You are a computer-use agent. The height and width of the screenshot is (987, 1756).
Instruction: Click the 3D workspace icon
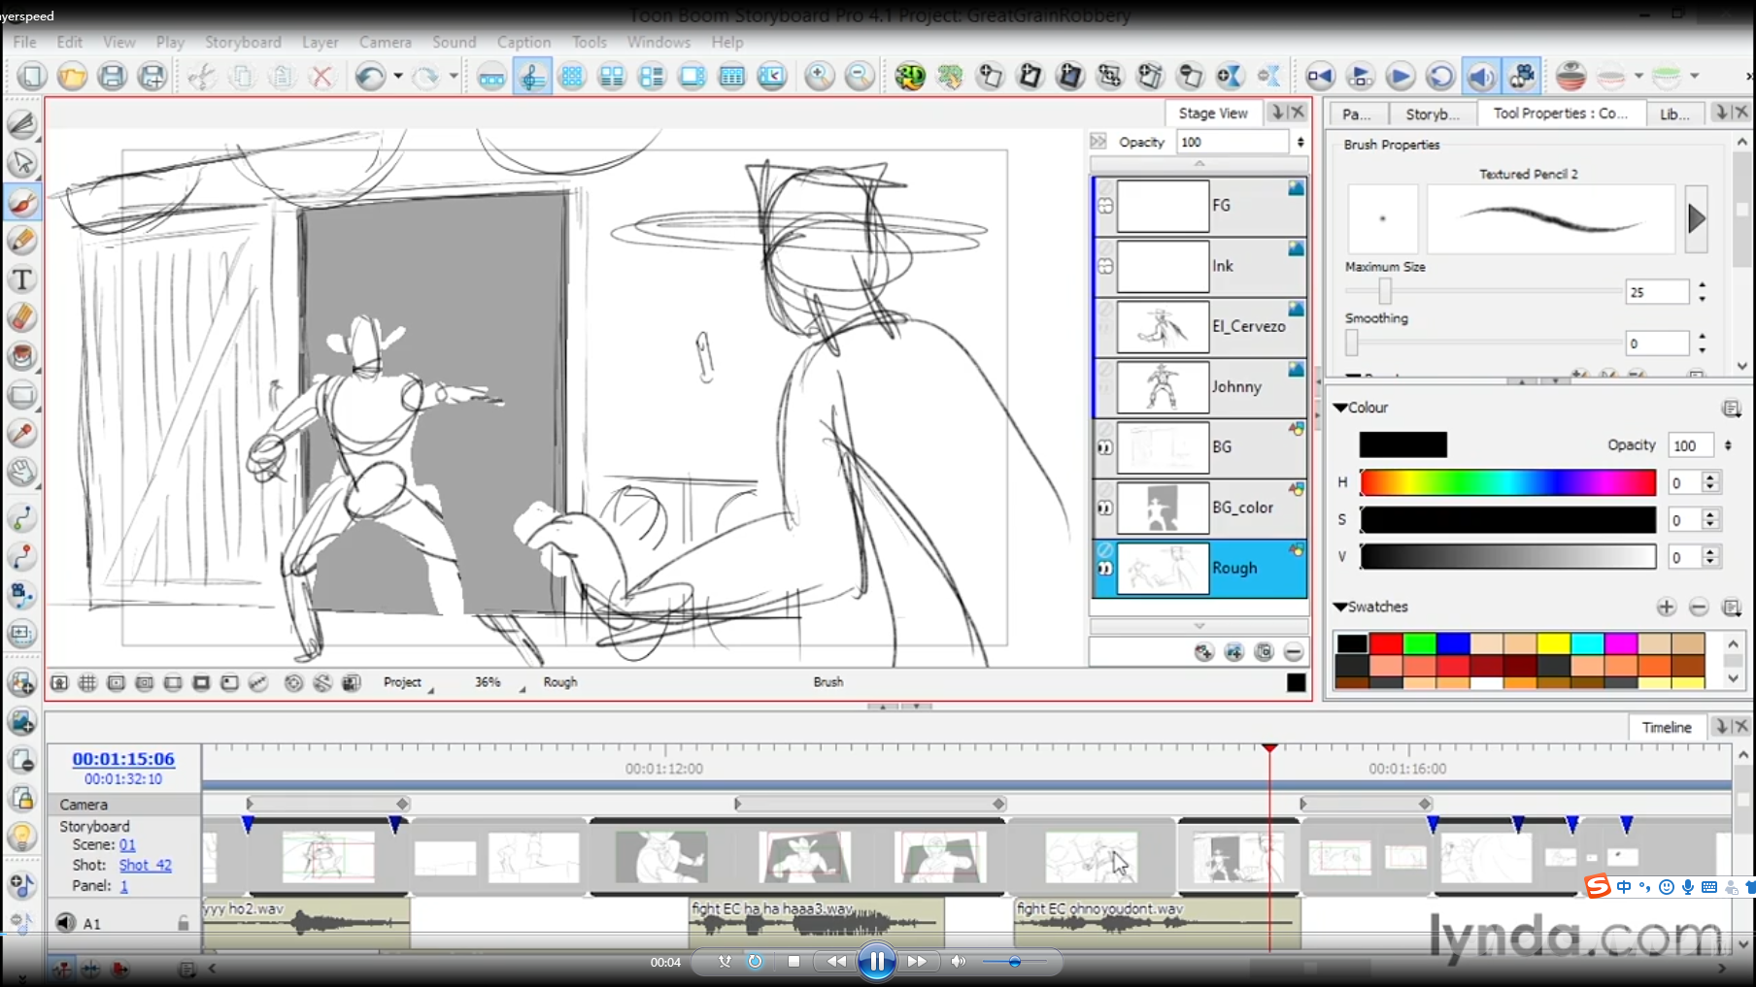point(910,76)
